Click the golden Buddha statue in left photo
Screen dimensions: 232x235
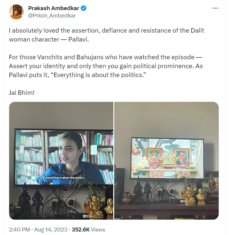click(x=95, y=207)
